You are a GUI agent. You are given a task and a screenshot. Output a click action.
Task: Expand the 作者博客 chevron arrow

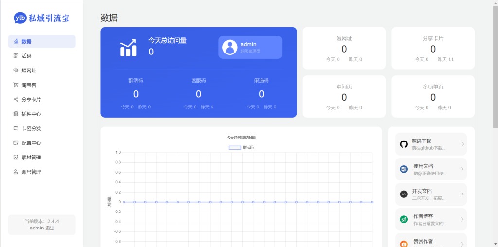pos(462,219)
